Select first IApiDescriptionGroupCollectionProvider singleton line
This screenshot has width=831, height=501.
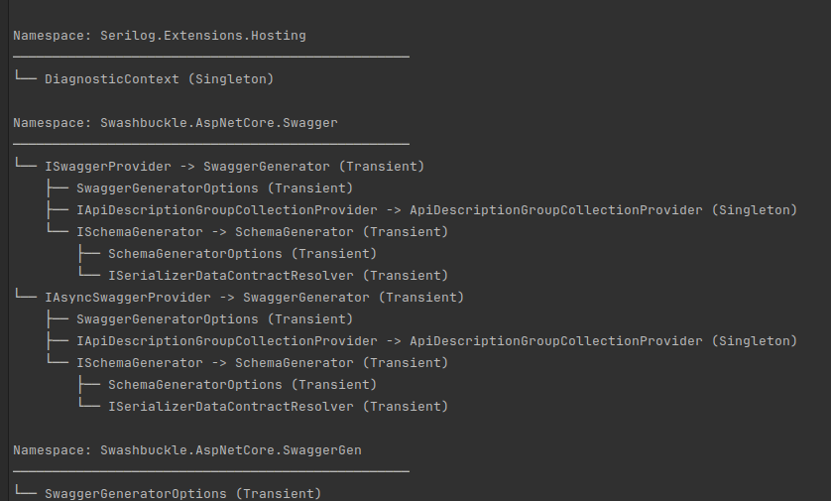pos(436,210)
